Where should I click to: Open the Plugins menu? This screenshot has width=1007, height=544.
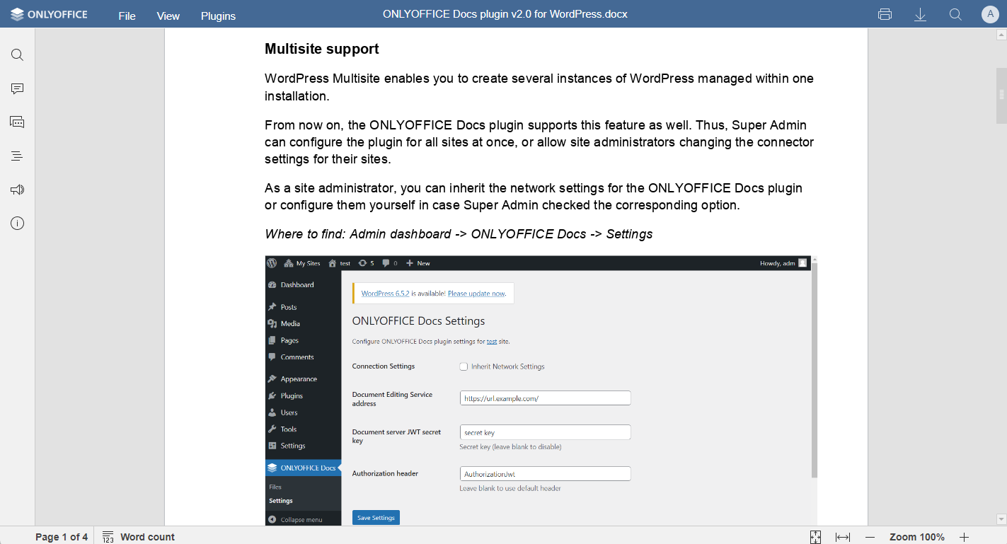pos(218,16)
